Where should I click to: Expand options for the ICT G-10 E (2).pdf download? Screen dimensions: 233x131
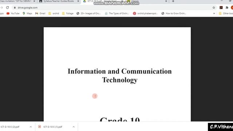[x=31, y=127]
